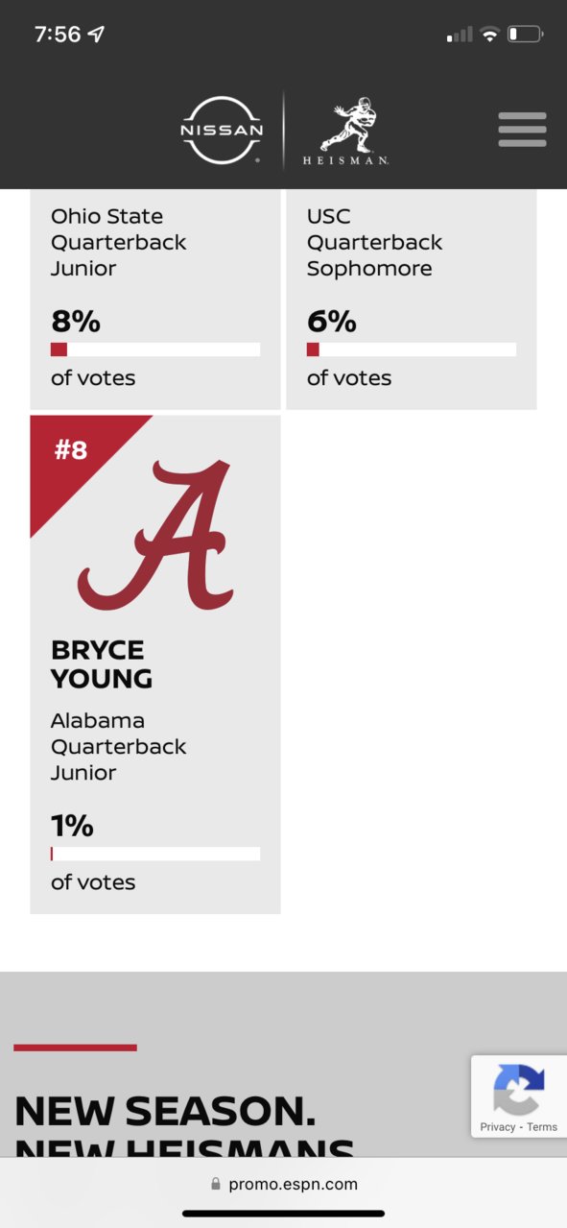The height and width of the screenshot is (1228, 567).
Task: Tap the Alabama script A logo
Action: click(x=155, y=535)
